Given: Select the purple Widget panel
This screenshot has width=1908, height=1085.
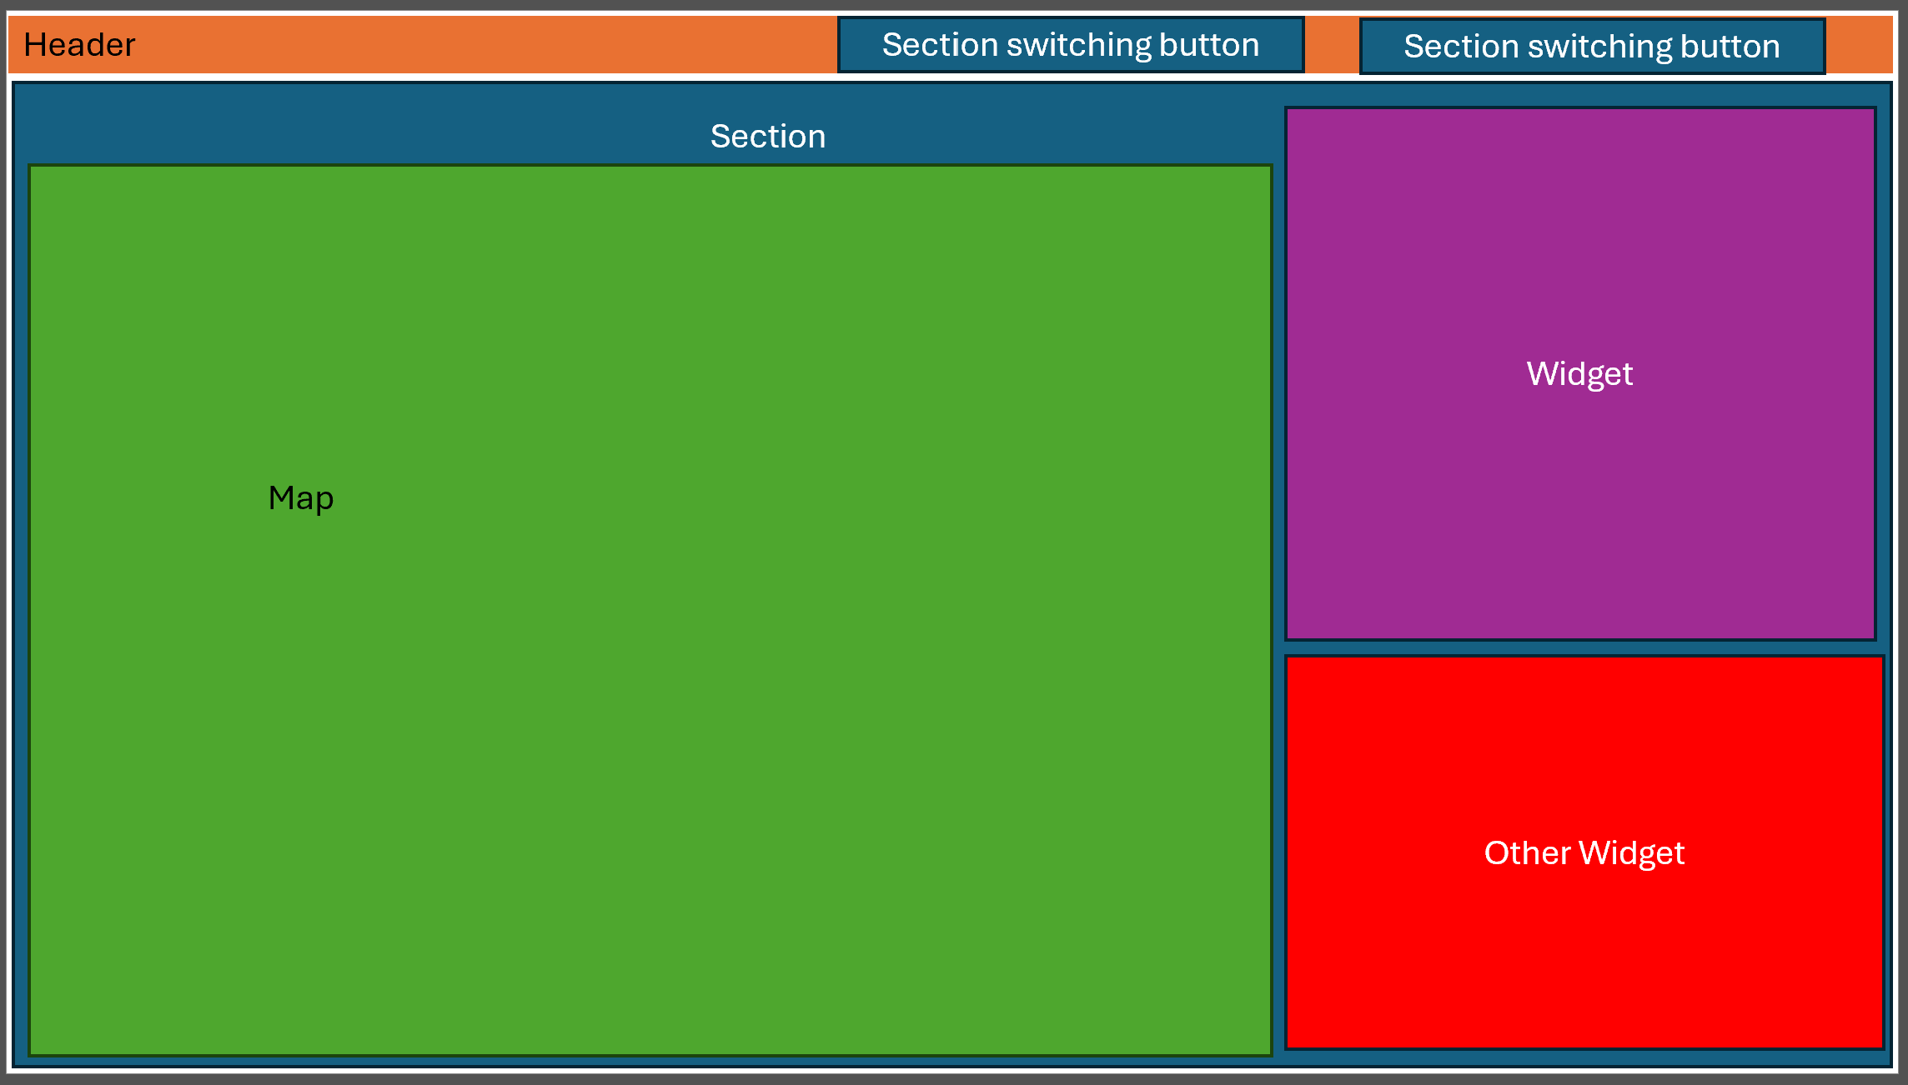Looking at the screenshot, I should pyautogui.click(x=1580, y=374).
